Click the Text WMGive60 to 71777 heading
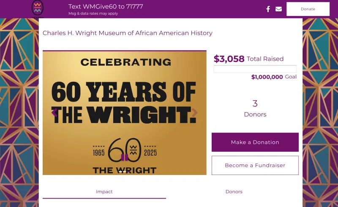Screen dimensions: 338x207 pyautogui.click(x=106, y=6)
